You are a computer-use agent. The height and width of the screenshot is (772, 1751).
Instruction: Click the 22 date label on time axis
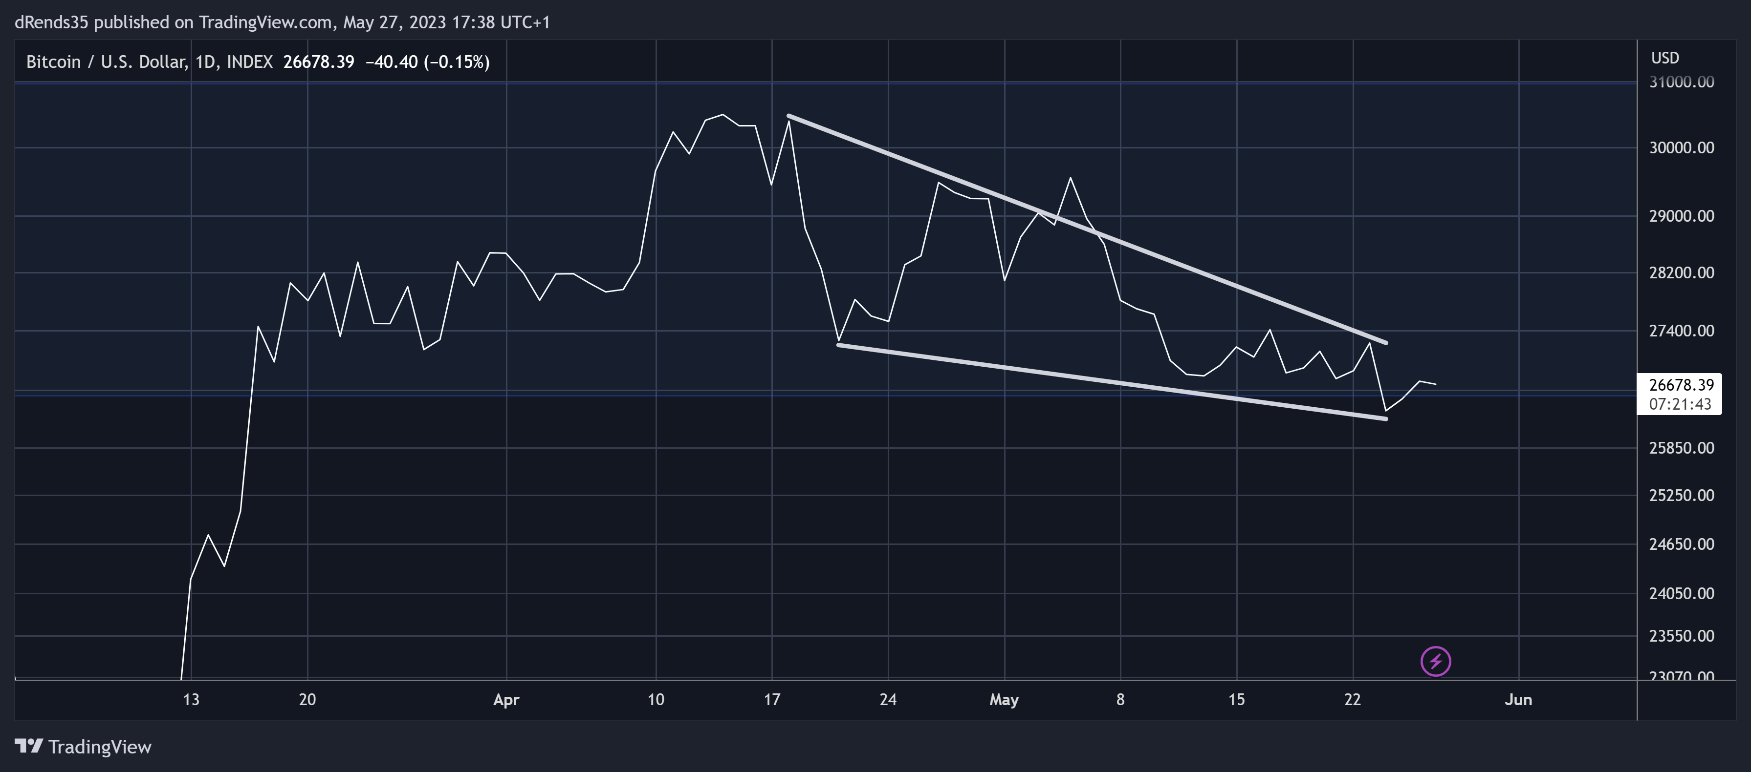[1353, 699]
